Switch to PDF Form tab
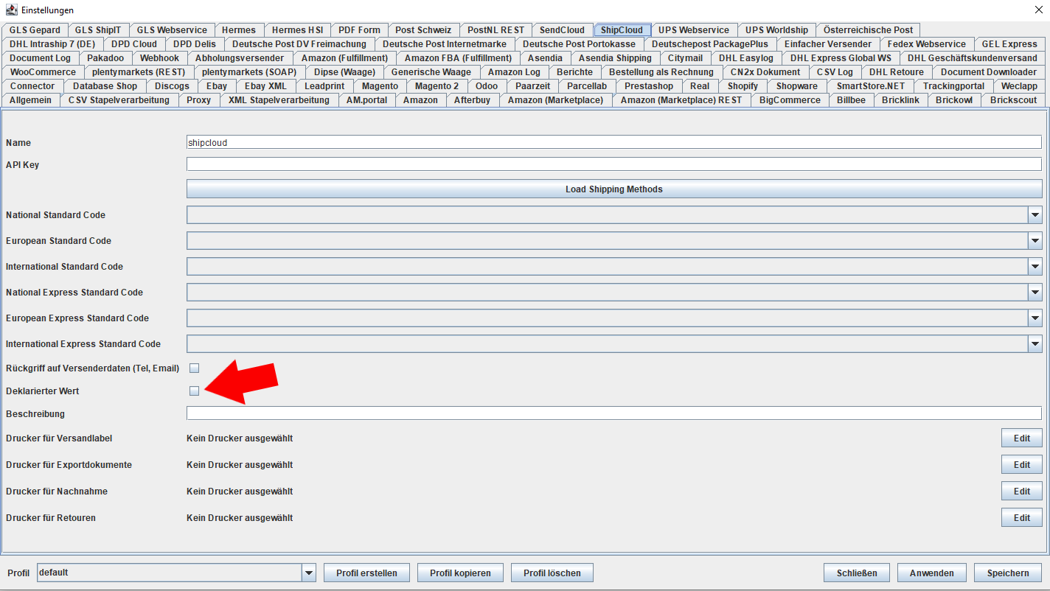The image size is (1050, 591). pyautogui.click(x=359, y=30)
